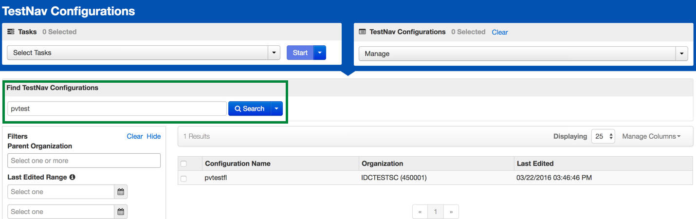This screenshot has height=219, width=696.
Task: Click the second Last Edited calendar icon
Action: [x=121, y=212]
